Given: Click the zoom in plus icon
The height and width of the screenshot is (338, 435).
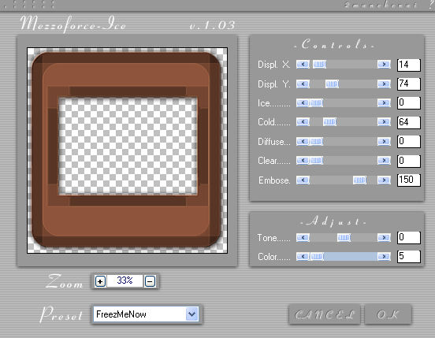Looking at the screenshot, I should tap(100, 281).
